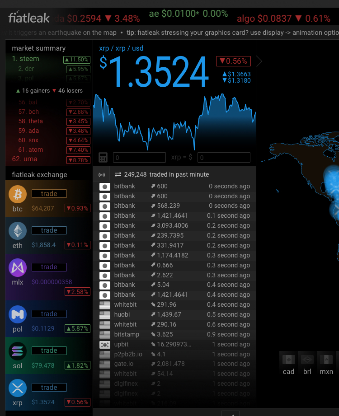Click the dollar amount input field
The width and height of the screenshot is (339, 416).
tap(224, 157)
